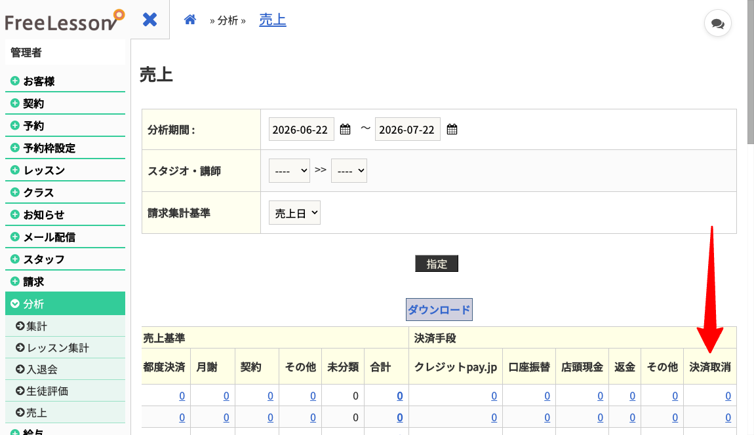Image resolution: width=754 pixels, height=435 pixels.
Task: Click 管理者 label in sidebar
Action: pyautogui.click(x=26, y=52)
